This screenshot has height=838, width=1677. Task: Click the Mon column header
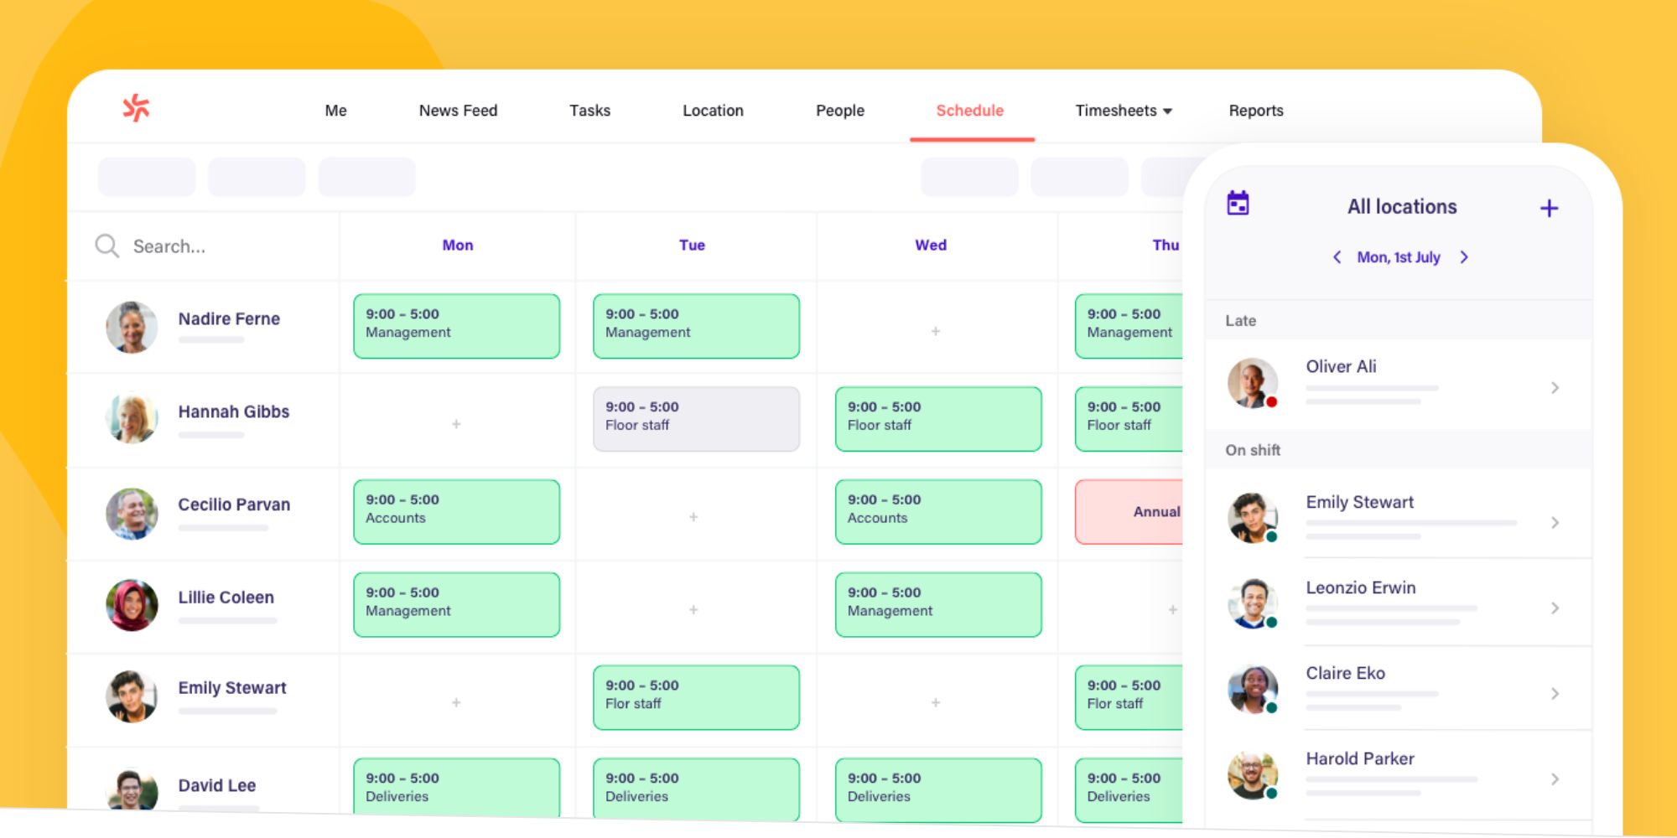tap(458, 246)
